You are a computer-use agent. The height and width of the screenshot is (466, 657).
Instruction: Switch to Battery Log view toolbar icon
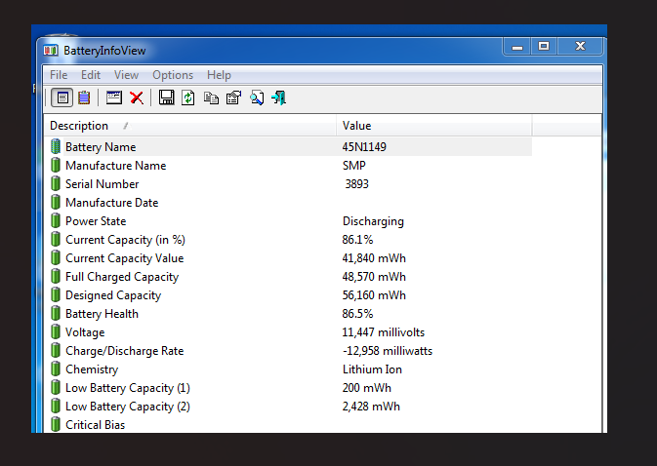coord(84,97)
